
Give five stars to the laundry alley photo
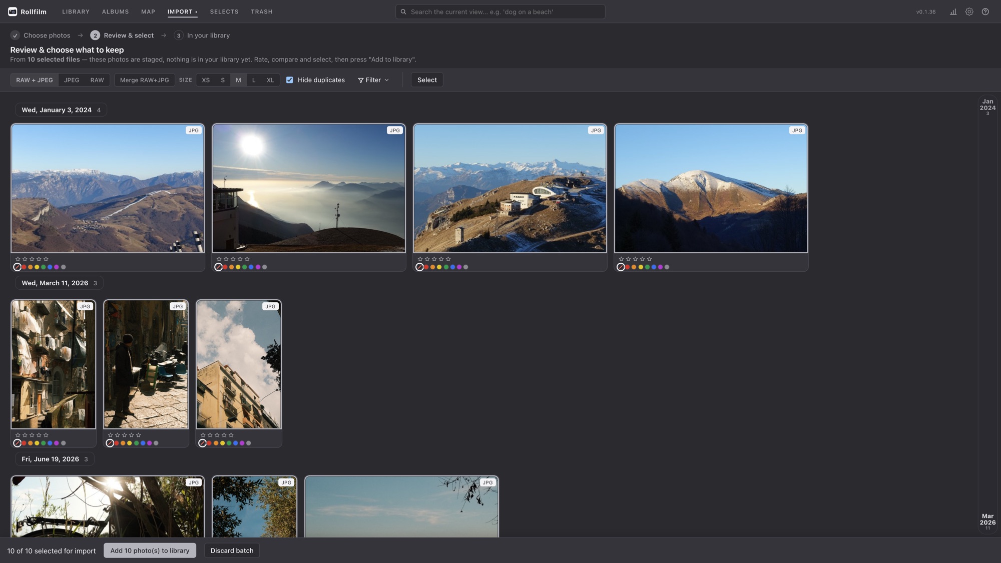[46, 435]
